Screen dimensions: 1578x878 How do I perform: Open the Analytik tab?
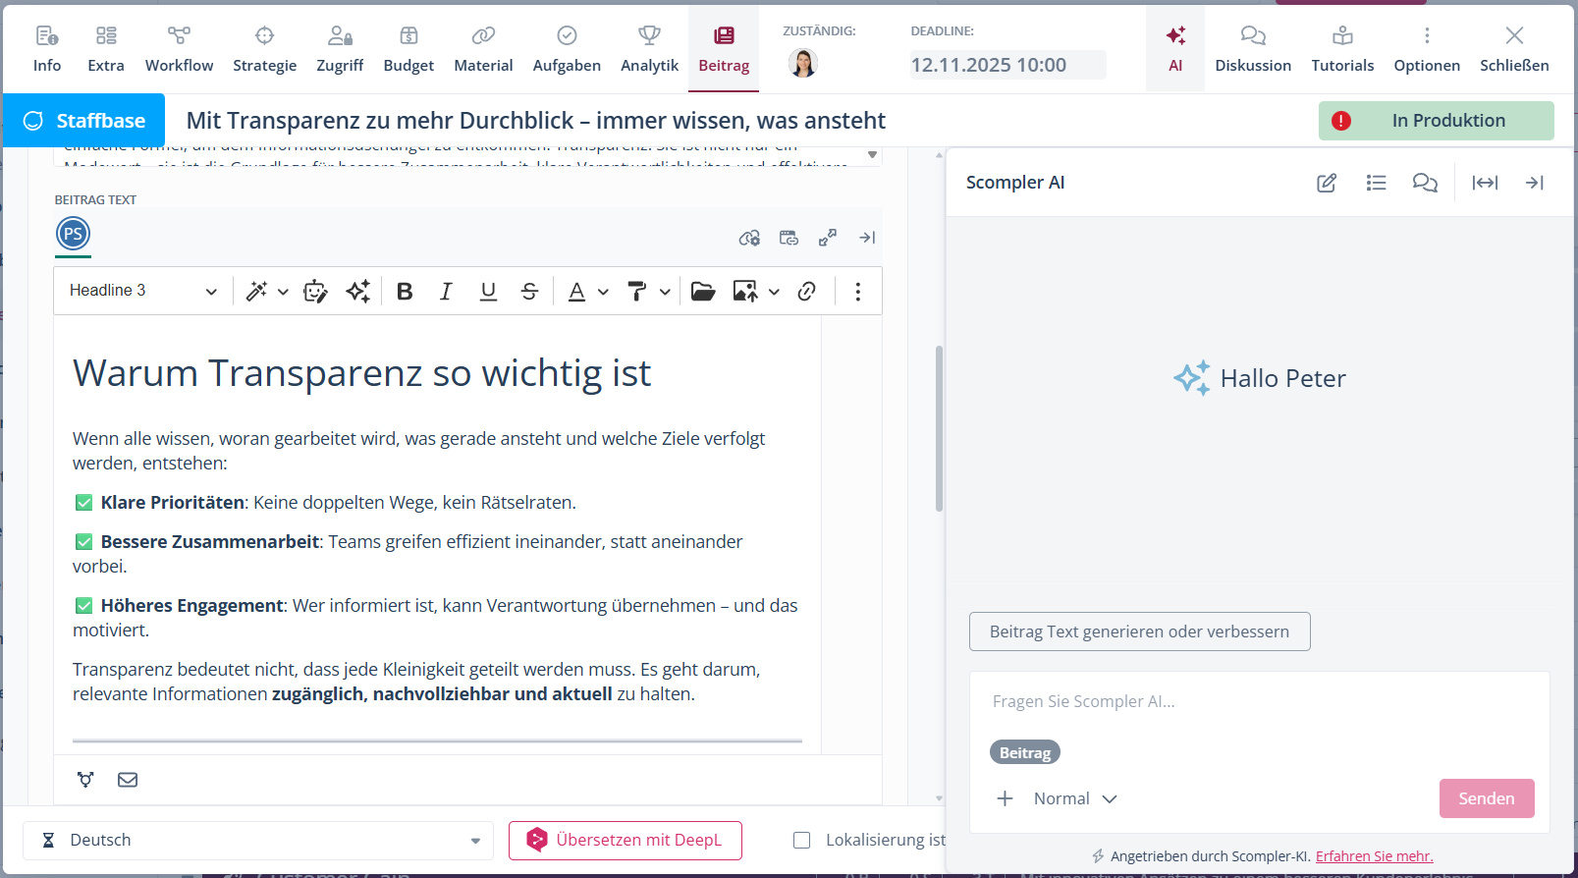[x=649, y=49]
